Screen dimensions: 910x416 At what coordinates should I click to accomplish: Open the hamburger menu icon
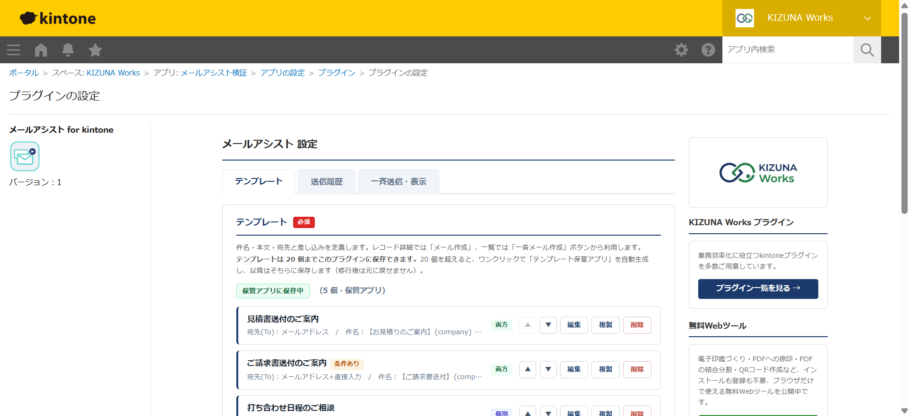pyautogui.click(x=14, y=50)
